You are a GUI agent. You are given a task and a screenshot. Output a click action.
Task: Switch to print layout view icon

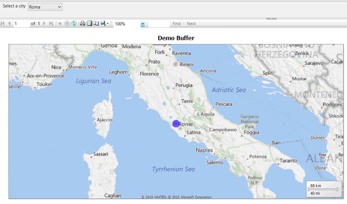(x=89, y=23)
